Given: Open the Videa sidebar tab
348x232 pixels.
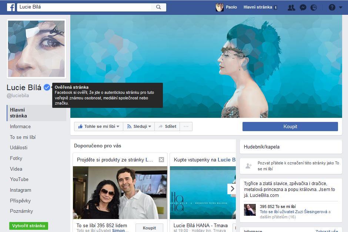Looking at the screenshot, I should click(x=16, y=169).
